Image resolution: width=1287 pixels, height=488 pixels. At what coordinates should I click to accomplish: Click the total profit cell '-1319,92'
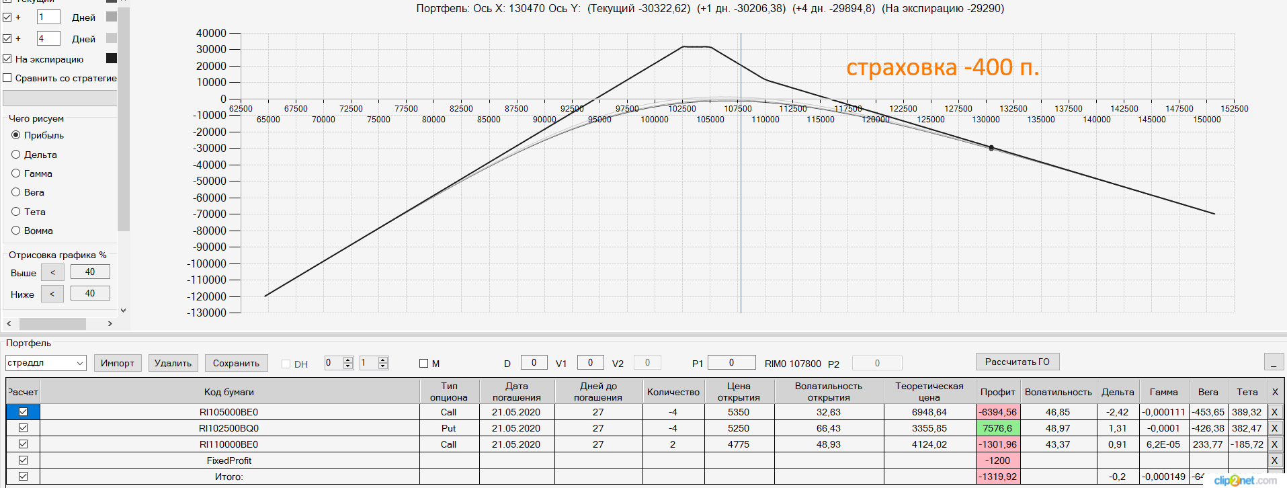click(997, 477)
